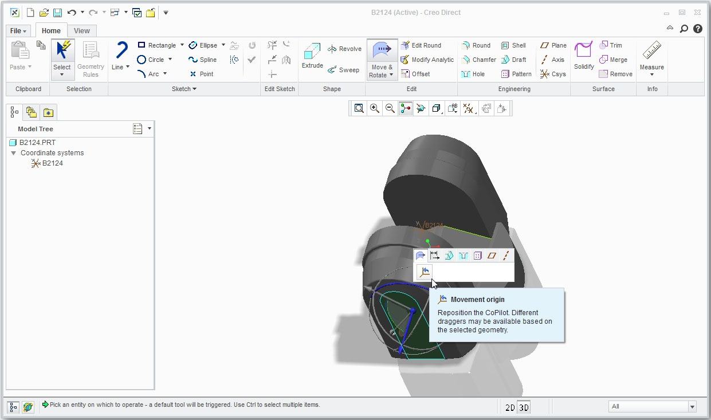Screen dimensions: 711x420
Task: Zoom in using the view toolbar
Action: click(375, 108)
